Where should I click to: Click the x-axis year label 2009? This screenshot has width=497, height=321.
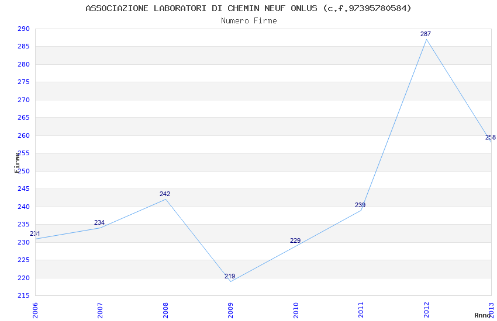tap(230, 310)
